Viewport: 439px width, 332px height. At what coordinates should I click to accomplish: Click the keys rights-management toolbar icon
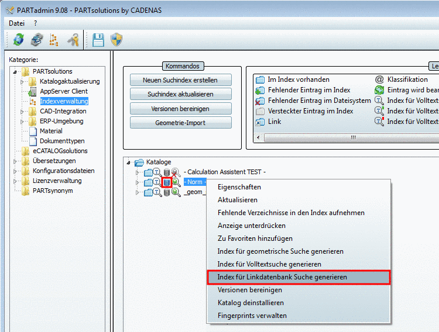(x=73, y=39)
